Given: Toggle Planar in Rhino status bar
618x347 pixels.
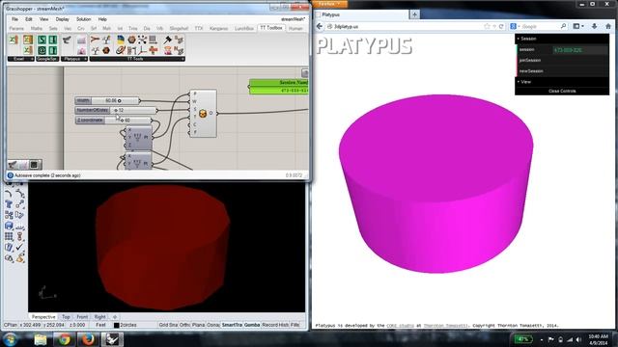Looking at the screenshot, I should pos(198,325).
